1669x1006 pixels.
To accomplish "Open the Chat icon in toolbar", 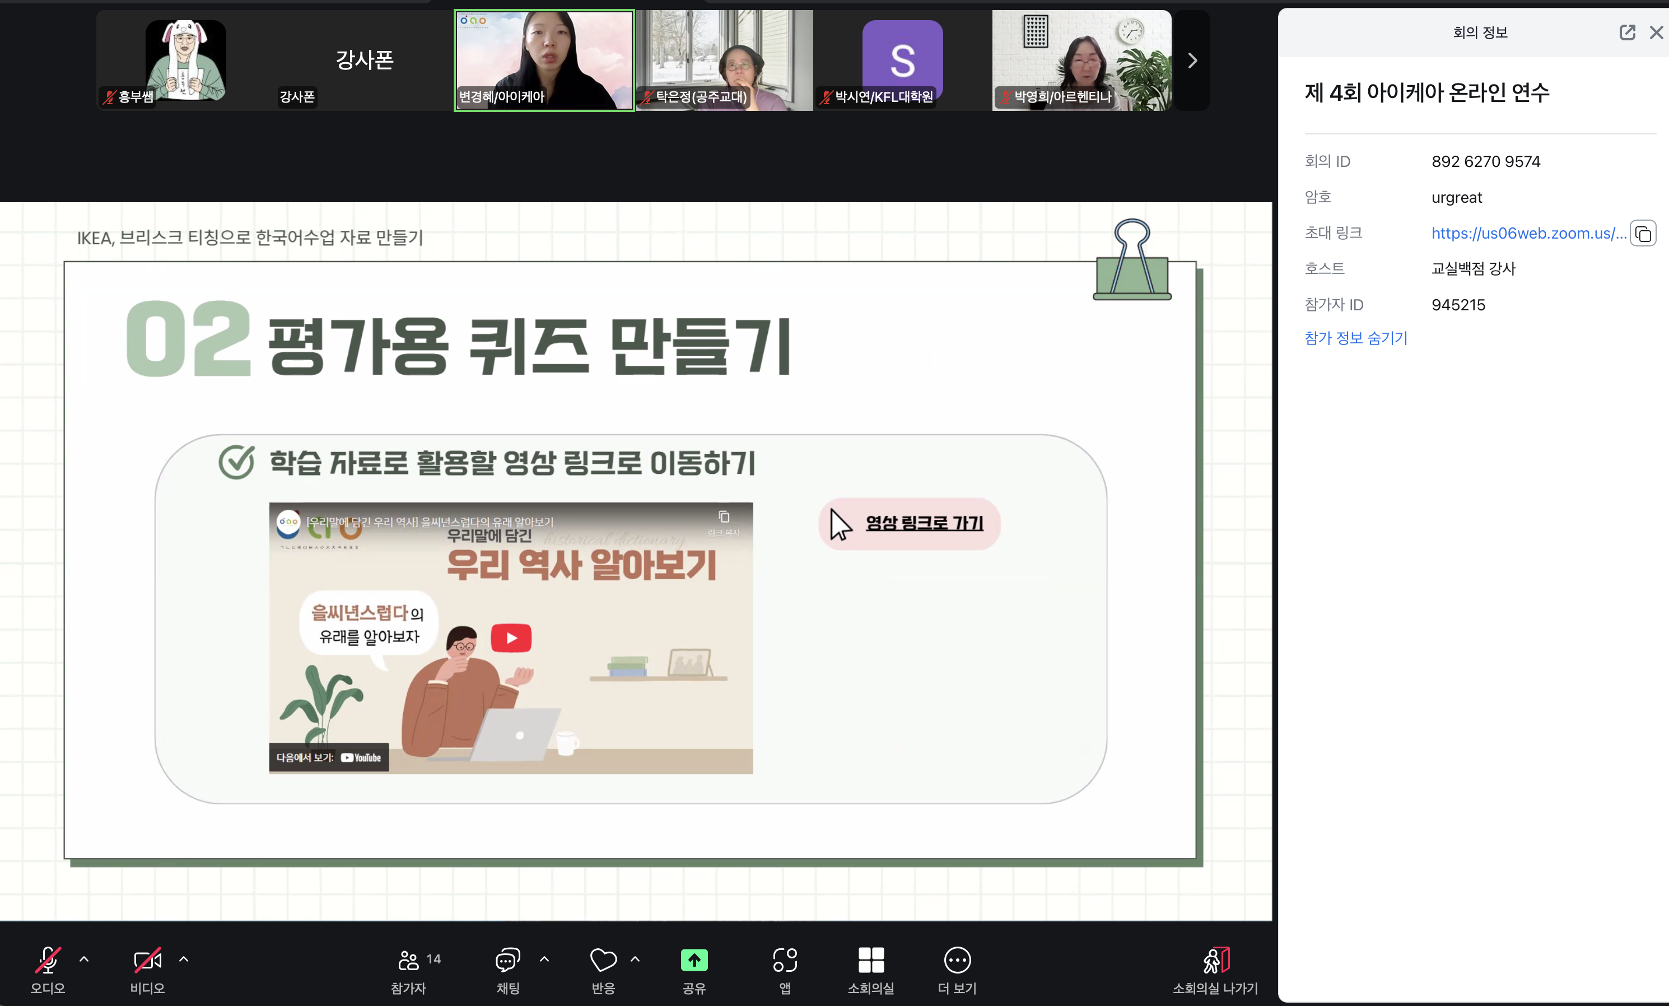I will point(507,960).
